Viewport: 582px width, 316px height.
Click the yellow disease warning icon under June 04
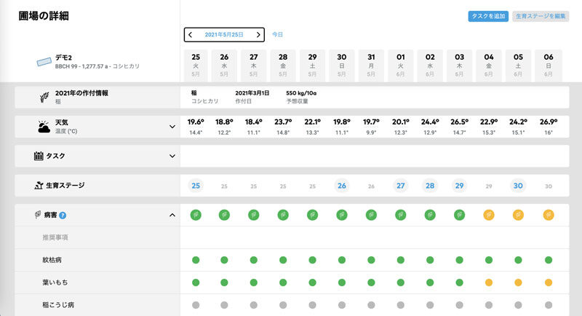click(x=488, y=215)
